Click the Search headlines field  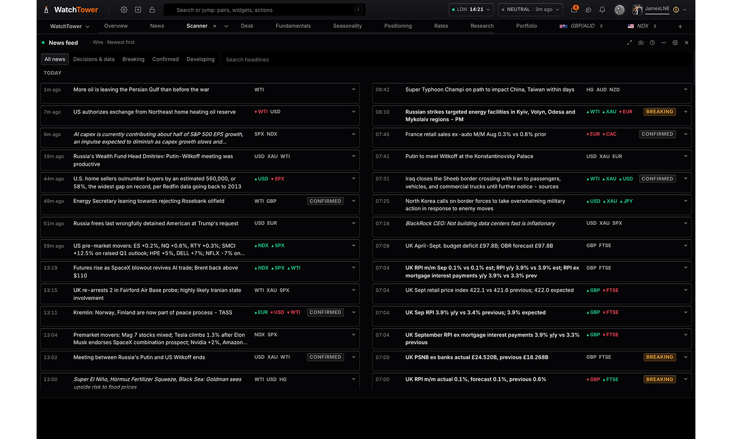(457, 60)
